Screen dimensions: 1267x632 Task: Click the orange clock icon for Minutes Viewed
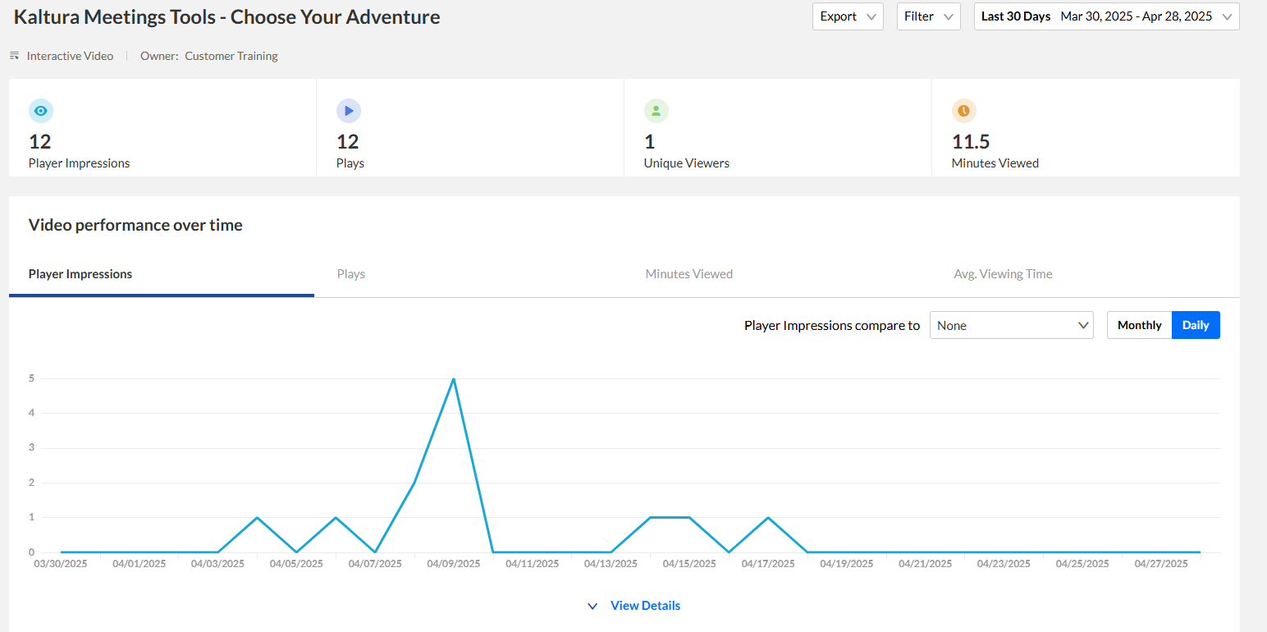pyautogui.click(x=964, y=111)
